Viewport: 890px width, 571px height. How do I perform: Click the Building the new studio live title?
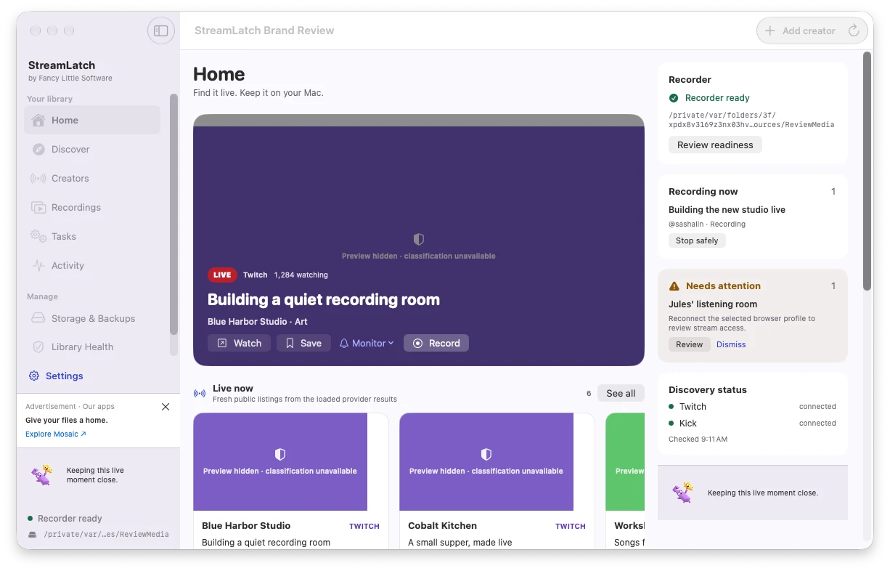(x=727, y=209)
